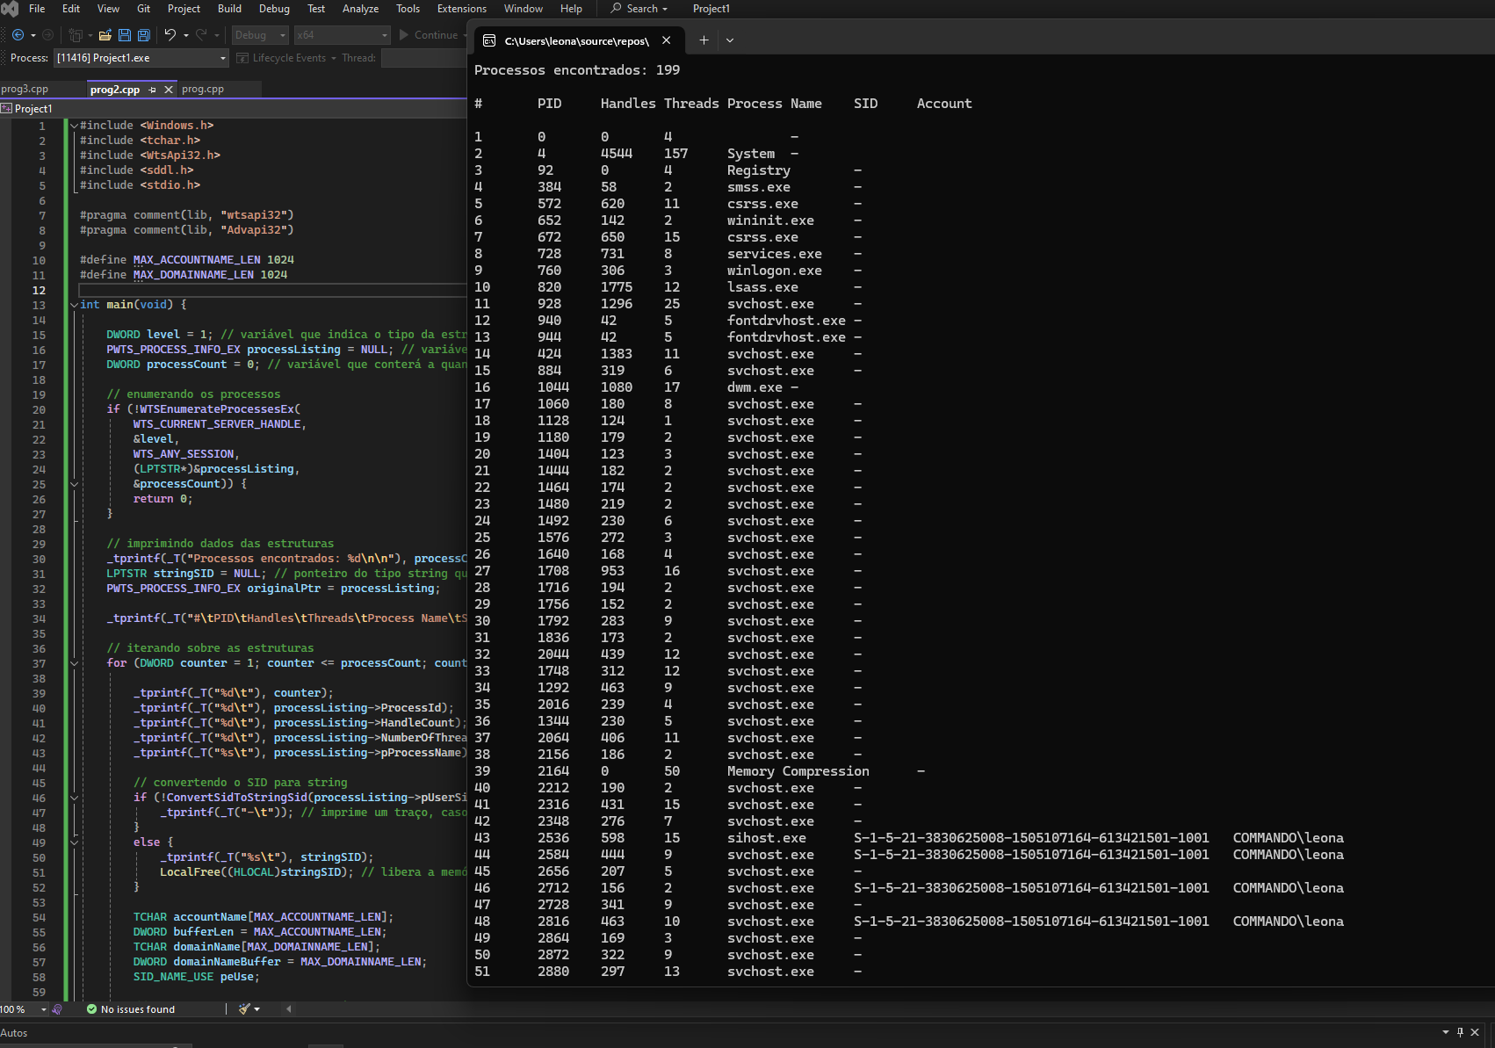Close the prog2.cpp editor tab
The height and width of the screenshot is (1048, 1495).
coord(169,90)
